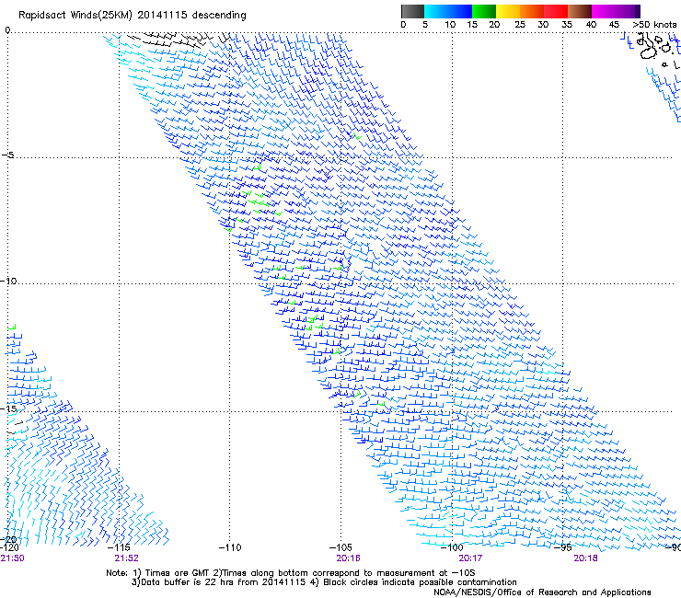This screenshot has width=681, height=598.
Task: Click the legend label '45'
Action: 614,25
